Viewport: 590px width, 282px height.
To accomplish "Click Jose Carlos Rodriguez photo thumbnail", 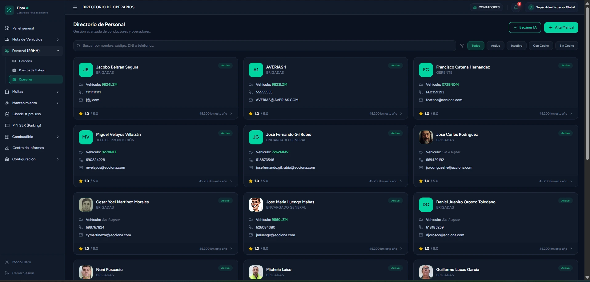I will coord(426,137).
